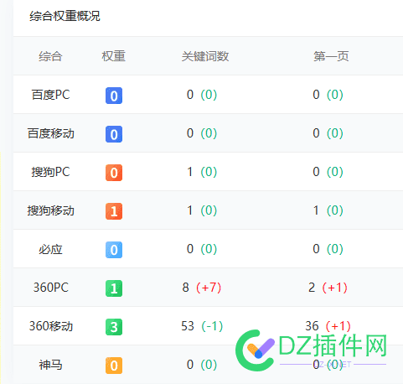This screenshot has height=384, width=403.
Task: Select the 神马 row label
Action: click(50, 365)
